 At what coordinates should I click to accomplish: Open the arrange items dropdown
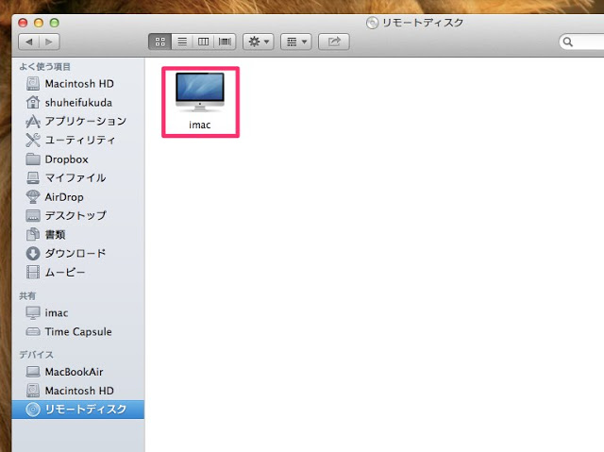296,42
